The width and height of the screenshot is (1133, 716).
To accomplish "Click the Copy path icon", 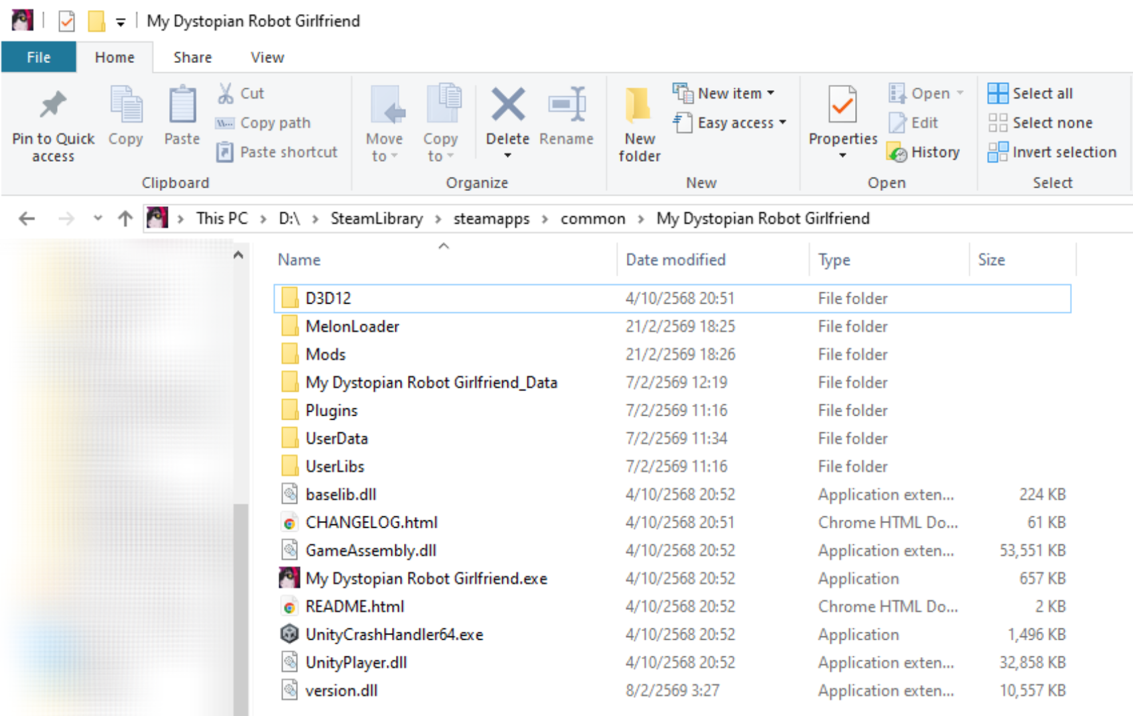I will coord(225,123).
